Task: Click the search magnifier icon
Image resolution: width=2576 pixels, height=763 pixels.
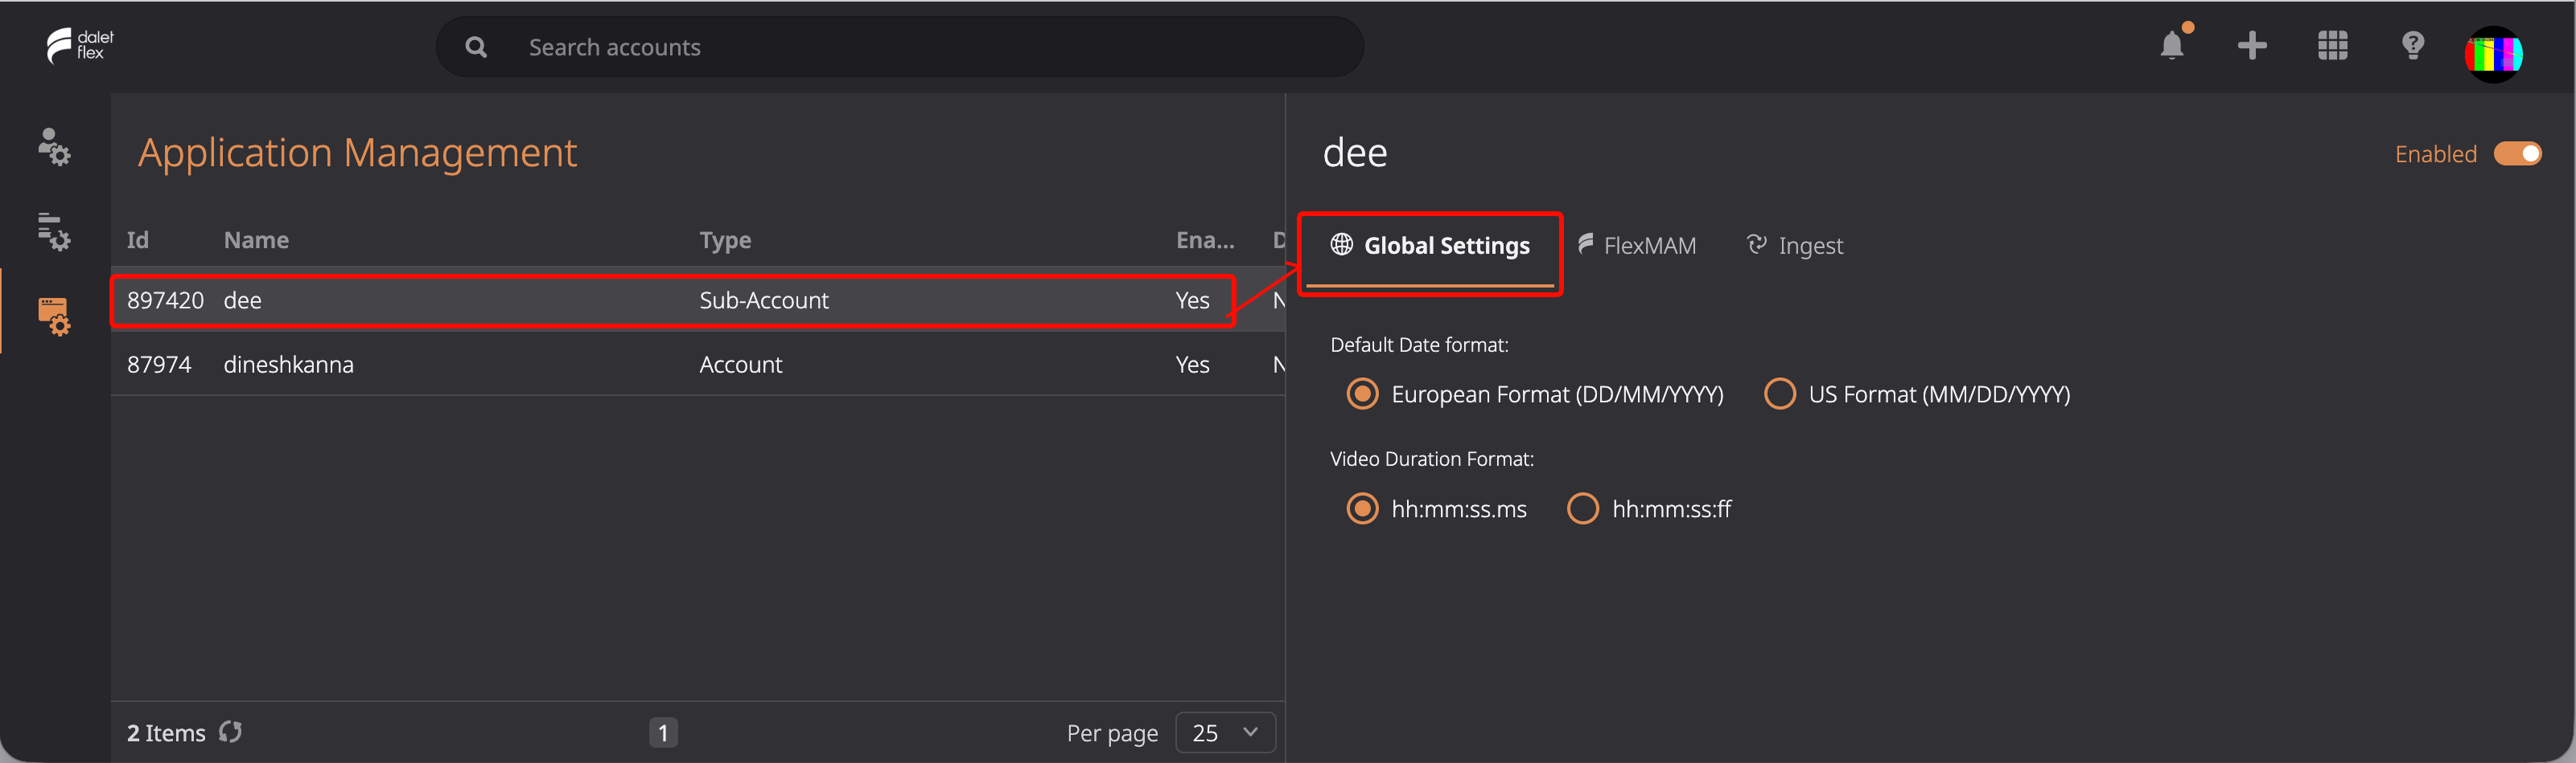Action: [x=476, y=47]
